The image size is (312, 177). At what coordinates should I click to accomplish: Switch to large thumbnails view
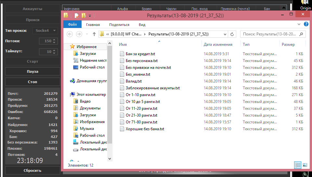point(305,165)
